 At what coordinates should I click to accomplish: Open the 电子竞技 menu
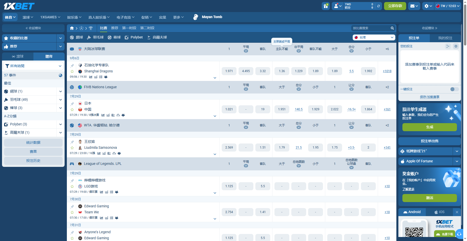click(125, 17)
